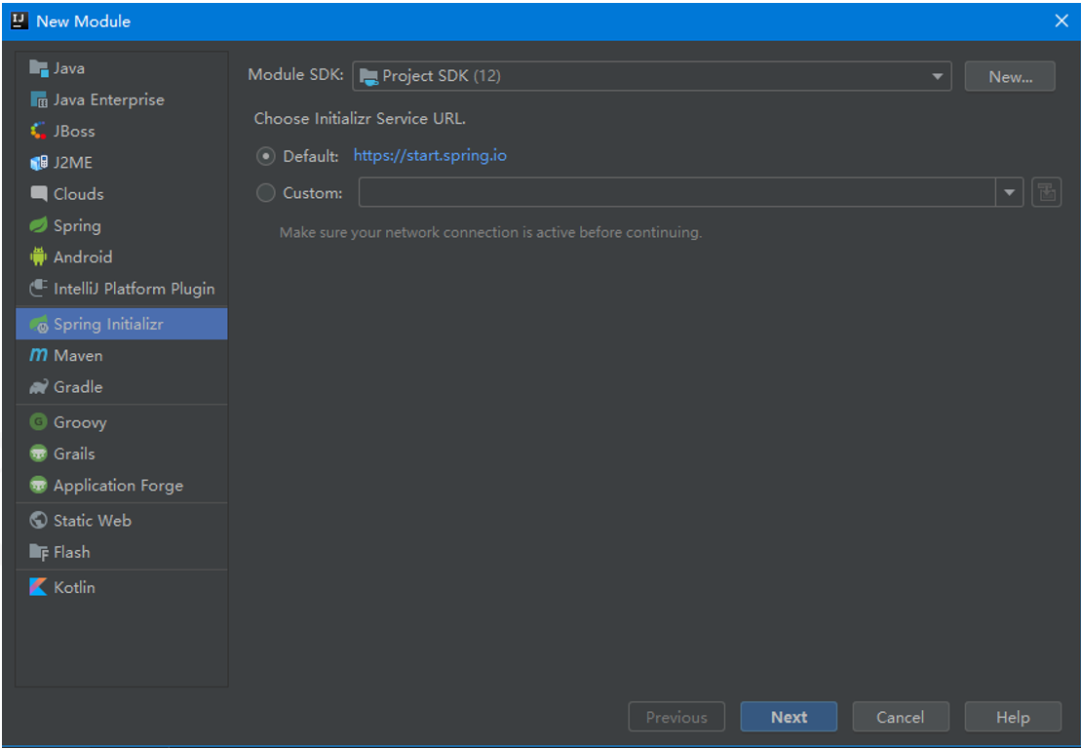Select Spring Initializr entry
Screen dimensions: 1081x749
tap(121, 324)
